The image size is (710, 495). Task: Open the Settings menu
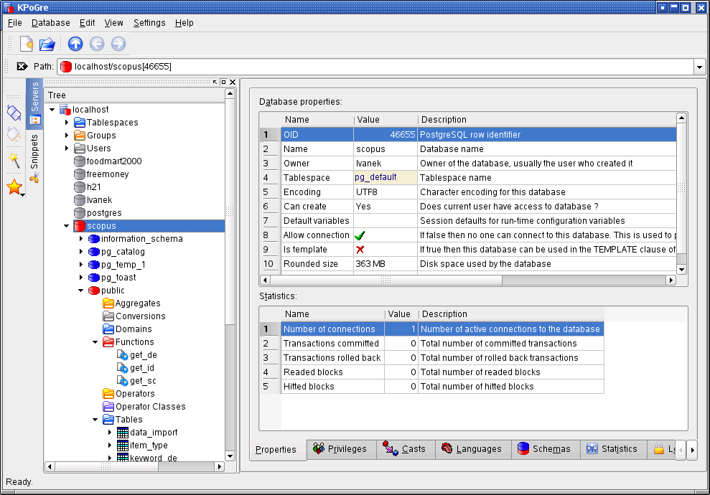click(x=149, y=23)
